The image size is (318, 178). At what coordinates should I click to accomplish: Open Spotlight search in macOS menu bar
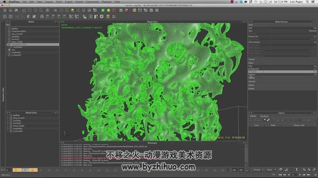pyautogui.click(x=307, y=2)
